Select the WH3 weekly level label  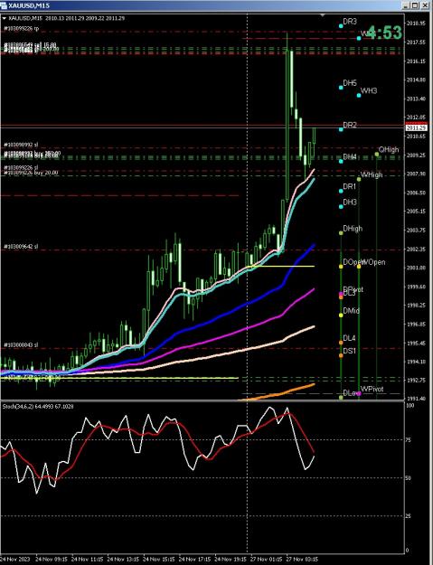pos(369,90)
